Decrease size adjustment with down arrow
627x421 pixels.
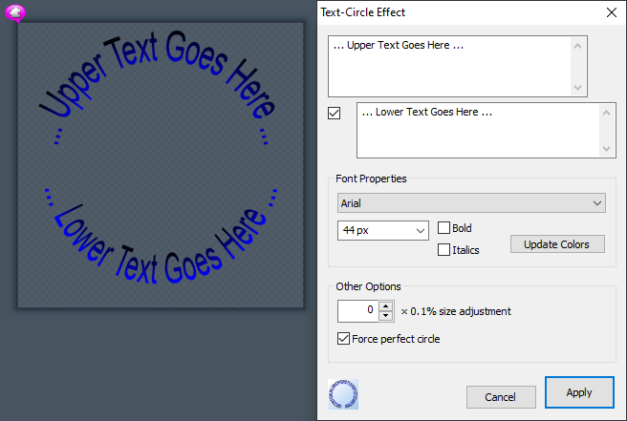(x=385, y=316)
